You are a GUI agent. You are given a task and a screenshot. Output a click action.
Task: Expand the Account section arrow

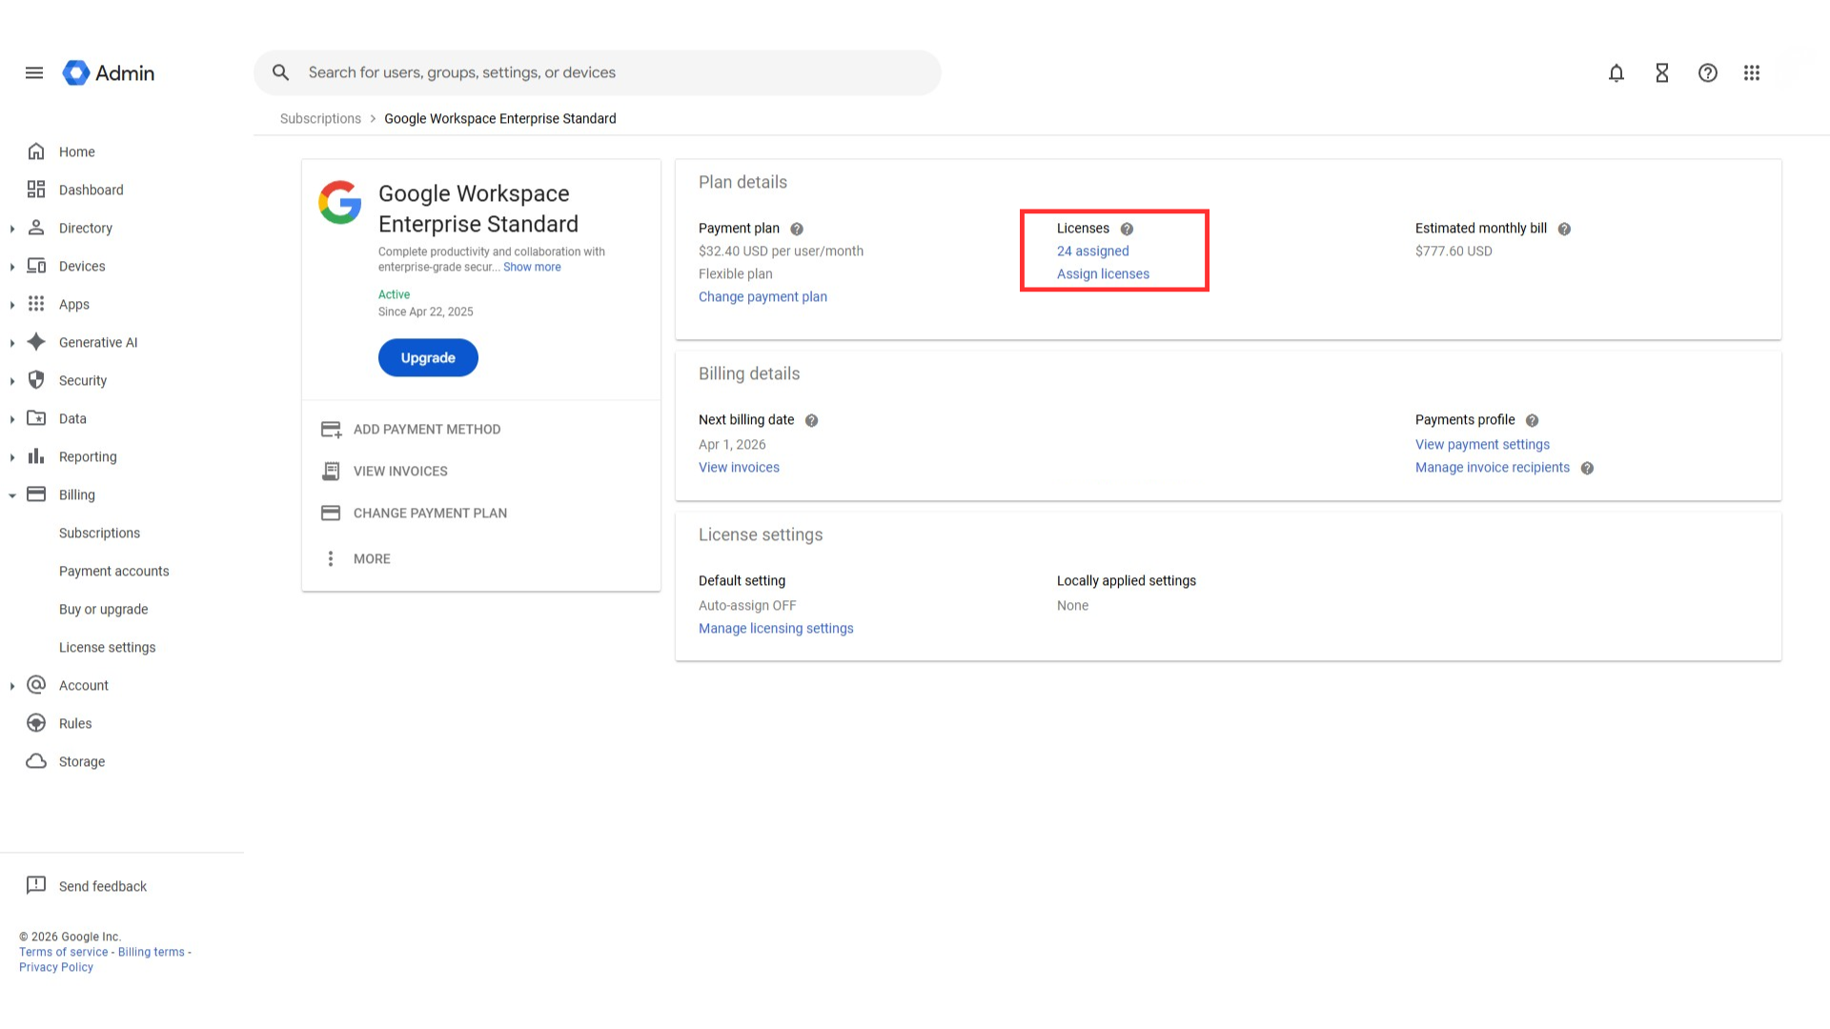click(x=11, y=686)
